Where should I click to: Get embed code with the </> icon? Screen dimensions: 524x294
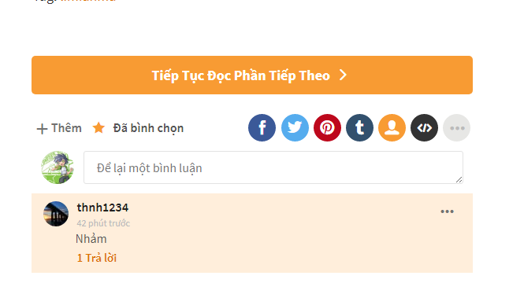[x=424, y=127]
